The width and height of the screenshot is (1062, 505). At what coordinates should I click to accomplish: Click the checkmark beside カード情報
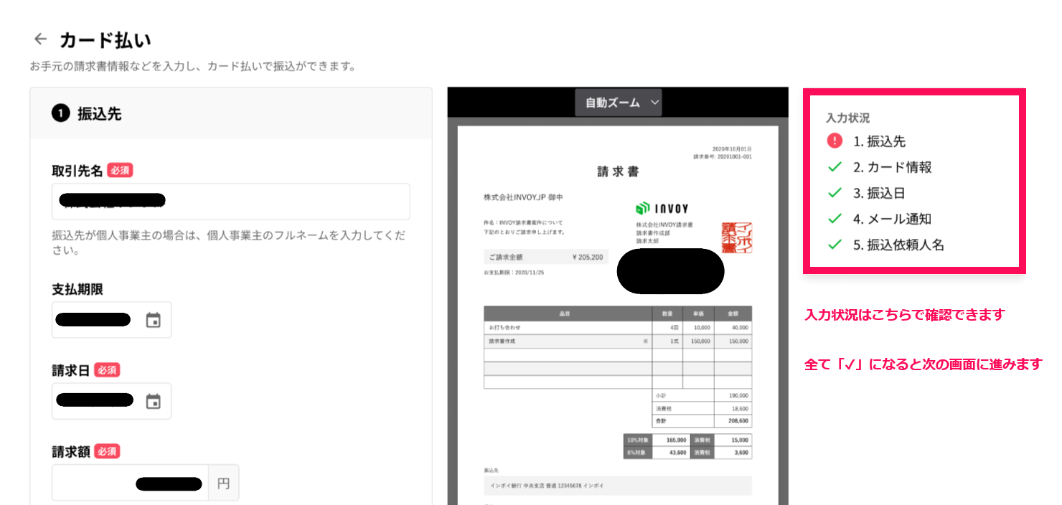coord(835,167)
